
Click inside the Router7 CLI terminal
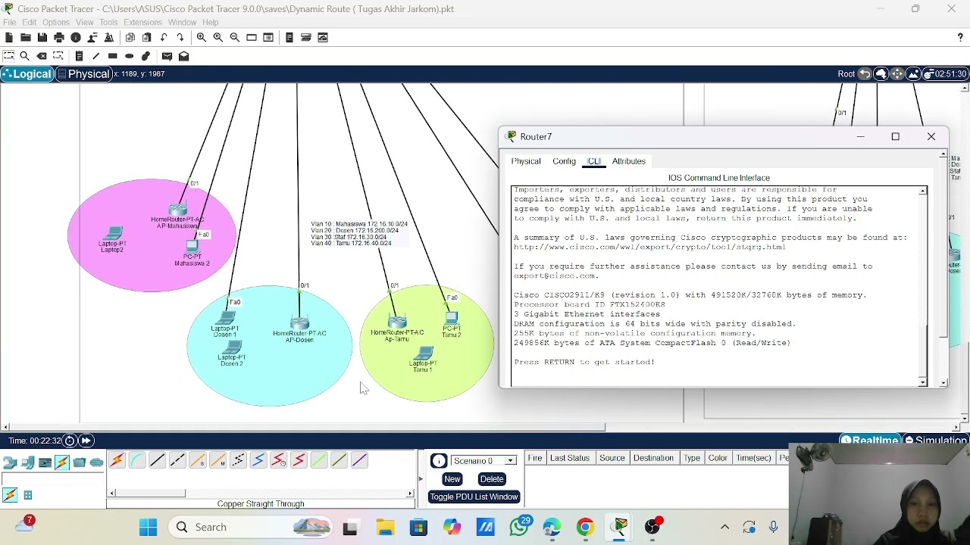[714, 286]
